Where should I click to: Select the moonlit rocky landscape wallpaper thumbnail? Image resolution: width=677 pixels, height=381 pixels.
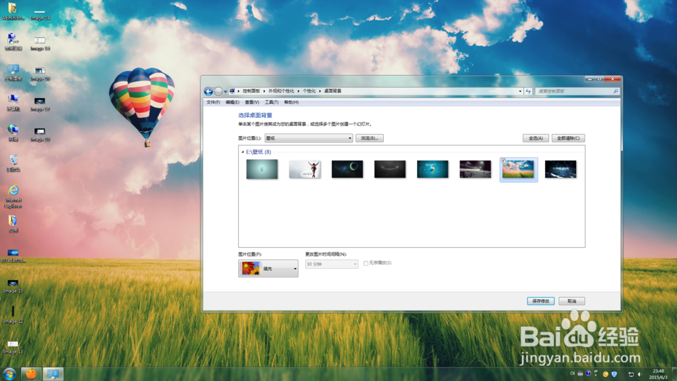(x=475, y=169)
